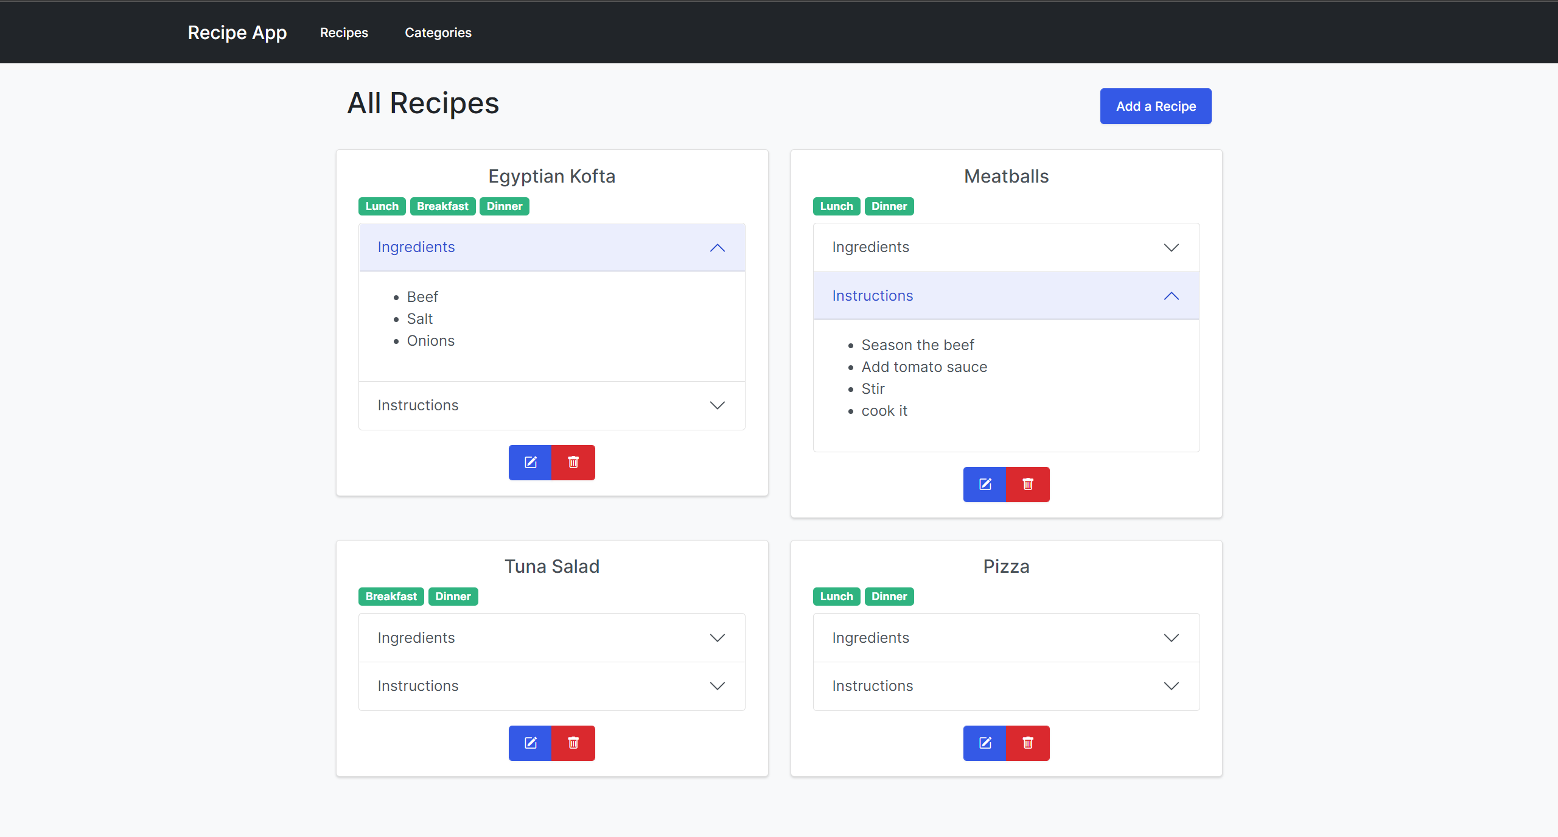This screenshot has height=837, width=1558.
Task: Select the edit pencil icon on Pizza
Action: [984, 743]
